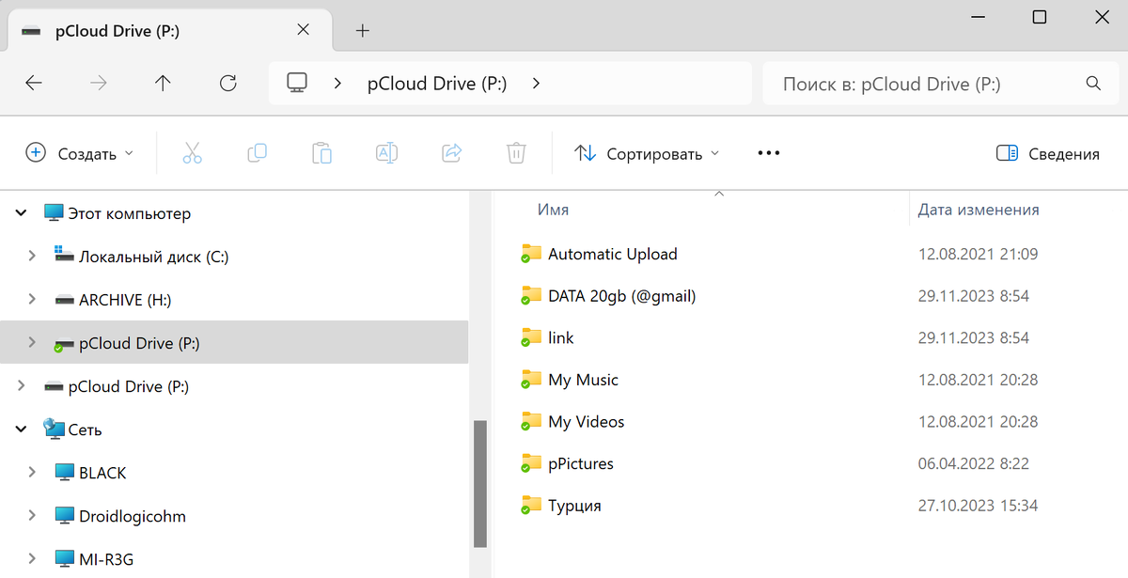This screenshot has height=578, width=1128.
Task: Click pCloud Drive (P:) breadcrumb segment
Action: click(x=437, y=83)
